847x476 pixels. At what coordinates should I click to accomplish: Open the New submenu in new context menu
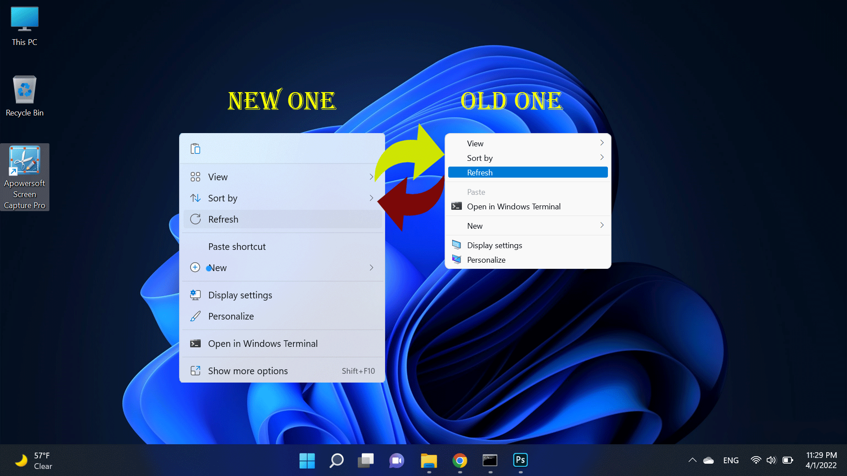[x=282, y=268]
